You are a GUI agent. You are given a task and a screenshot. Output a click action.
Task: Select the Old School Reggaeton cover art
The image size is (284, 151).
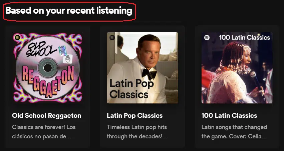[47, 68]
